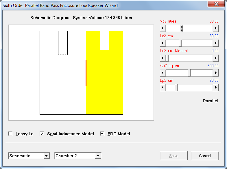Close the wizard window with the X button

[x=216, y=4]
